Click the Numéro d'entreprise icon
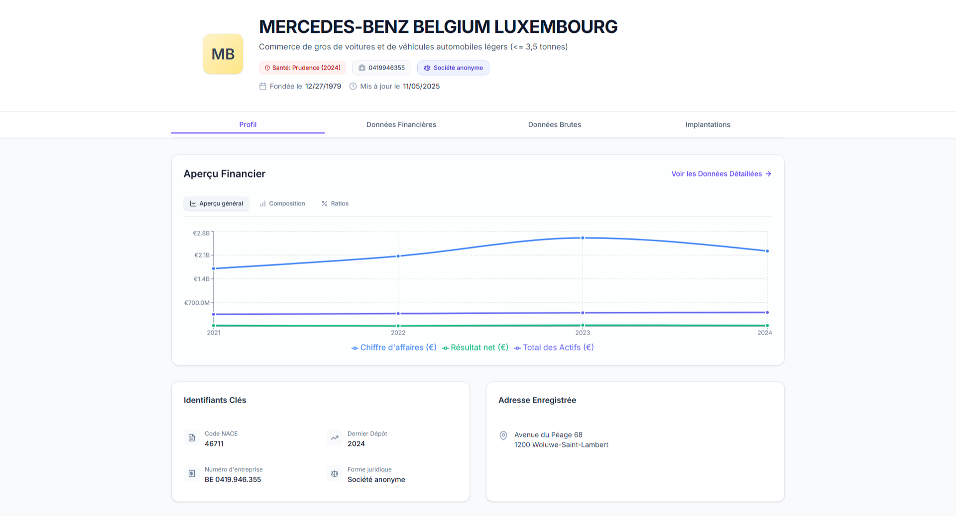The height and width of the screenshot is (516, 956). pyautogui.click(x=192, y=474)
